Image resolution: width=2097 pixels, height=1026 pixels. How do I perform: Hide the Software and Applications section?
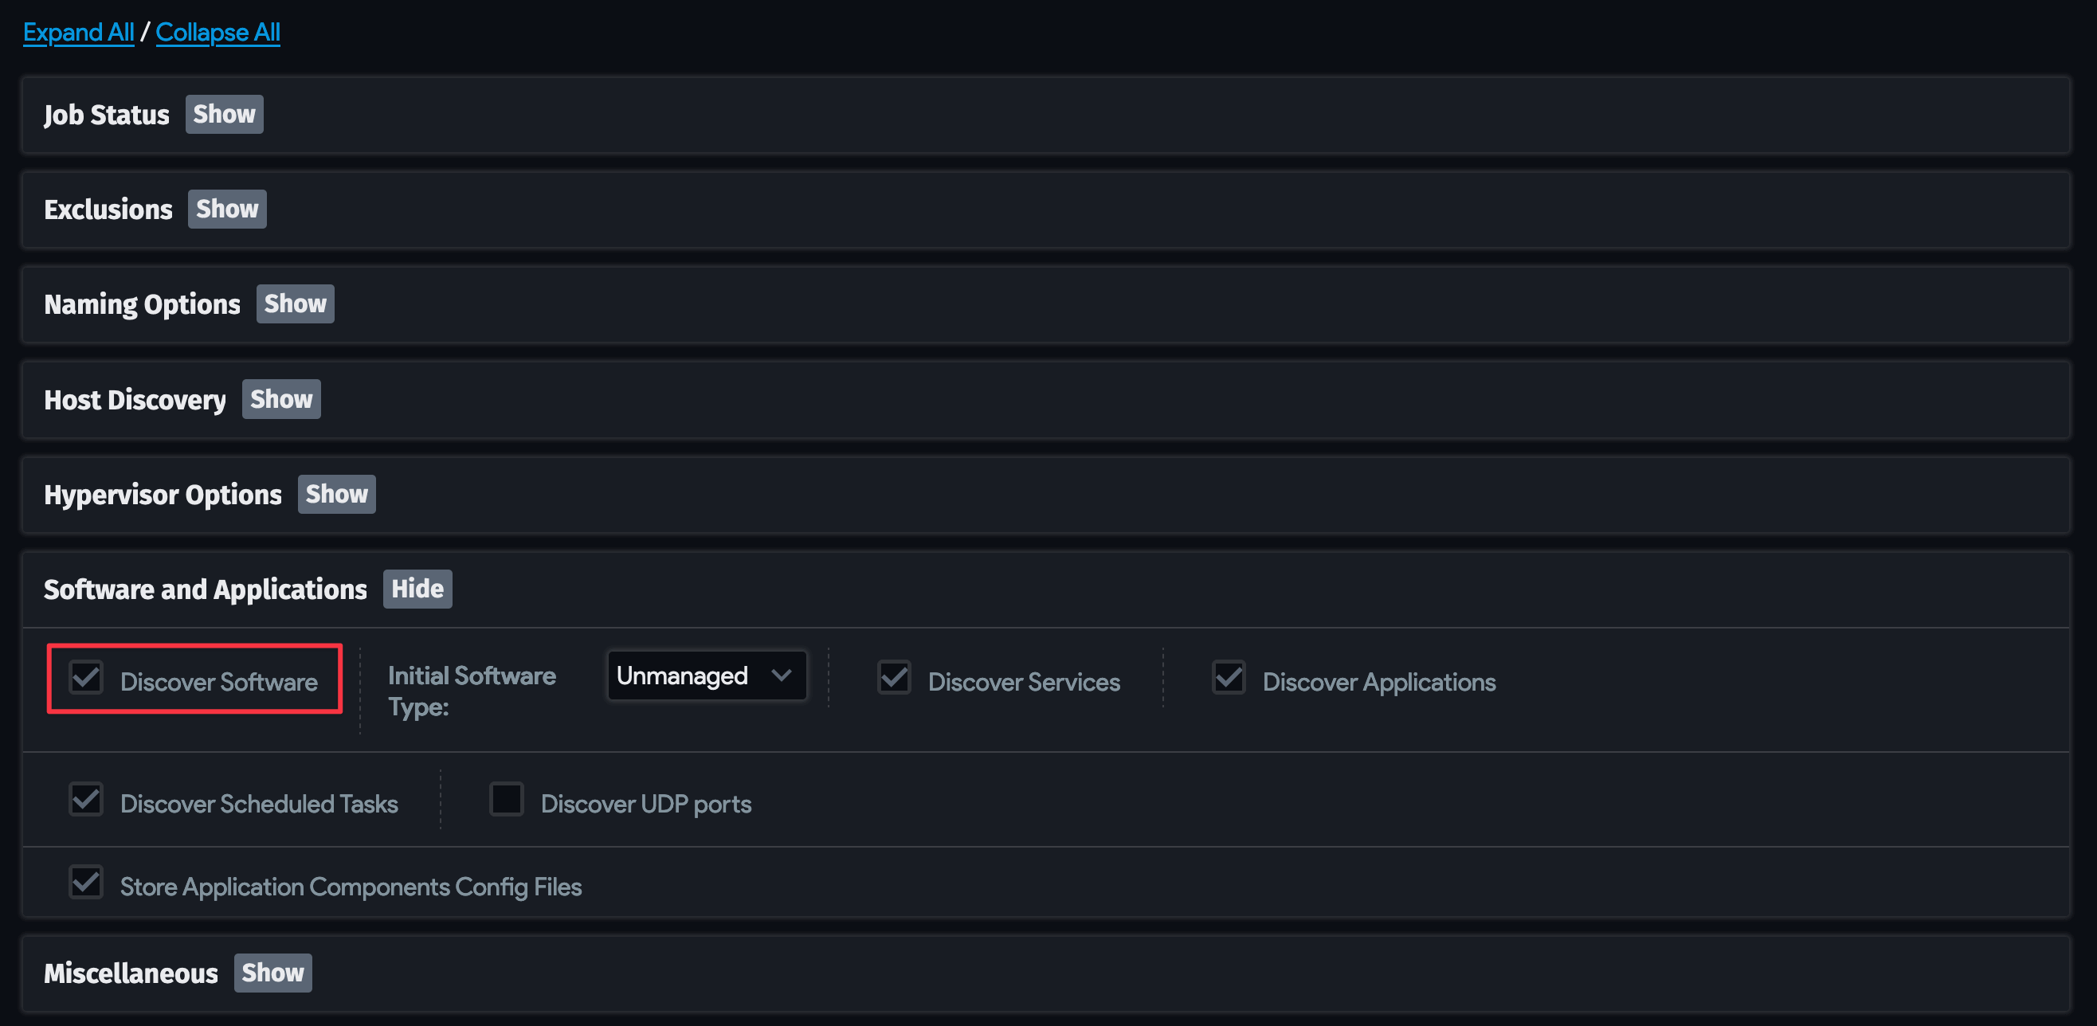pyautogui.click(x=417, y=588)
